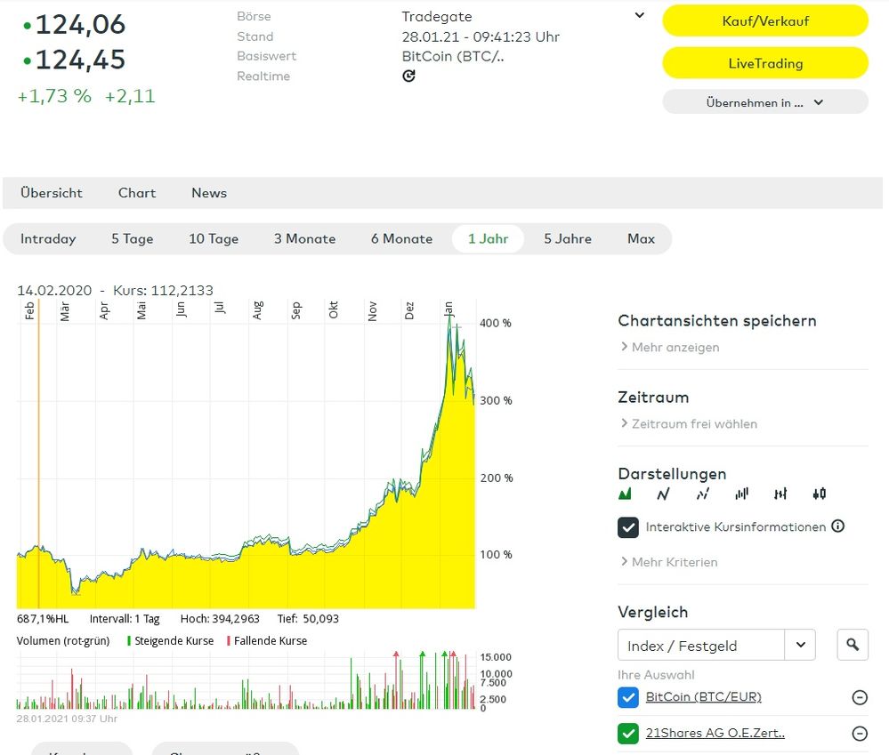Viewport: 889px width, 755px height.
Task: Expand 'Zeitraum frei wählen' option
Action: (693, 424)
